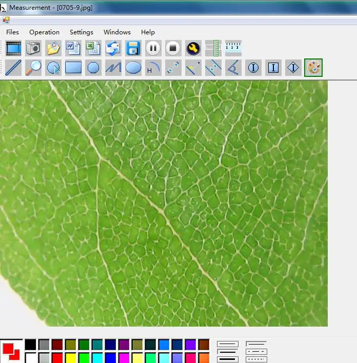This screenshot has height=363, width=357.
Task: Stop the live preview
Action: (x=173, y=49)
